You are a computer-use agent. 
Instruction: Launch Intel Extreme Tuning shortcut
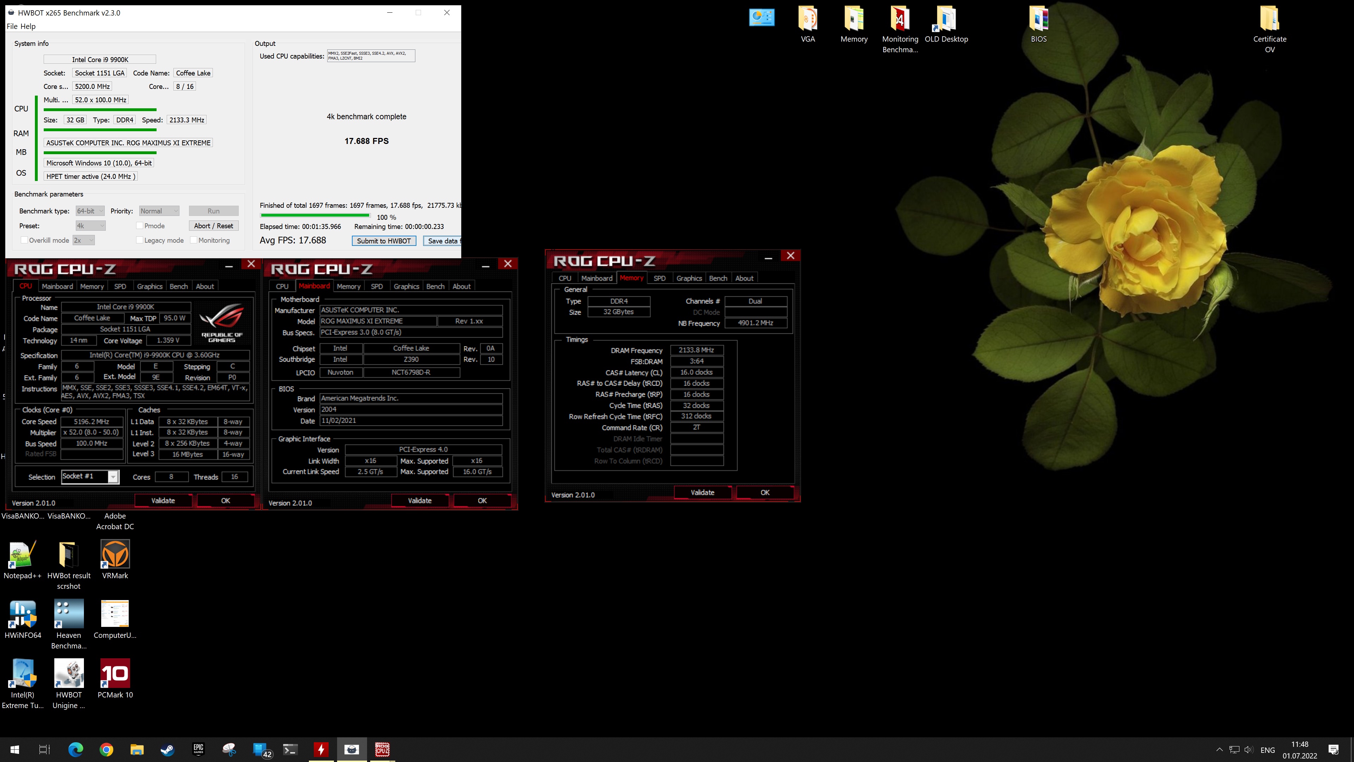point(23,684)
